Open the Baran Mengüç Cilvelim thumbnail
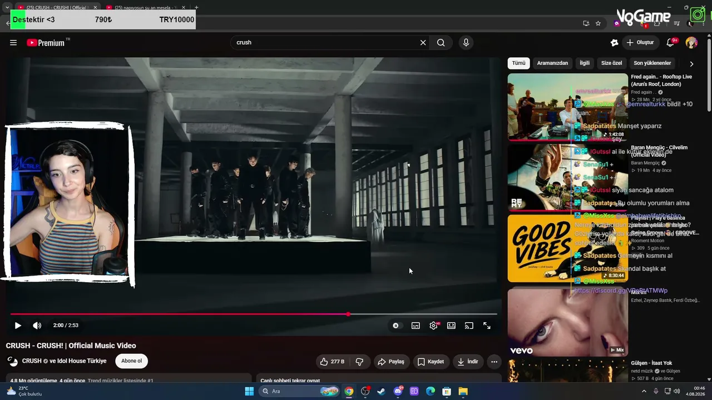 click(x=567, y=178)
